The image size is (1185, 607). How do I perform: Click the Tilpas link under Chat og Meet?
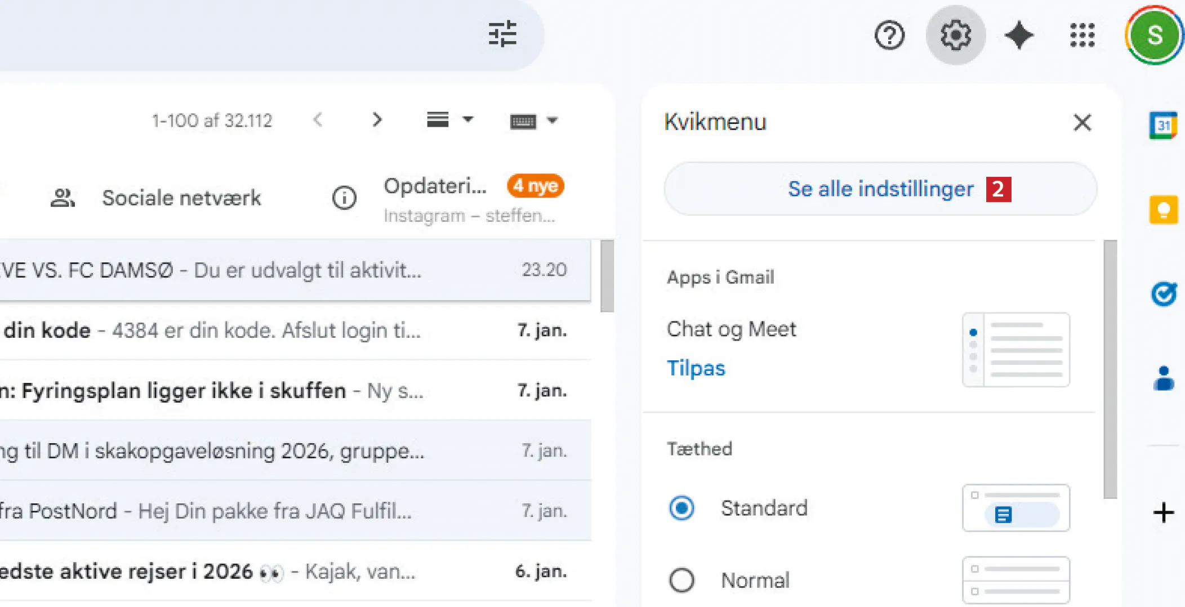tap(696, 368)
